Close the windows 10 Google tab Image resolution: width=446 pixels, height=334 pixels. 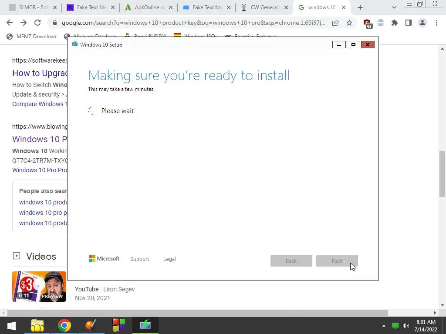[x=344, y=8]
